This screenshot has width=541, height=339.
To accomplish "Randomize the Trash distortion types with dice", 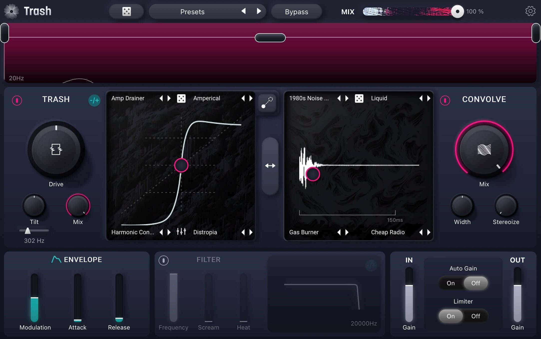I will click(x=181, y=98).
